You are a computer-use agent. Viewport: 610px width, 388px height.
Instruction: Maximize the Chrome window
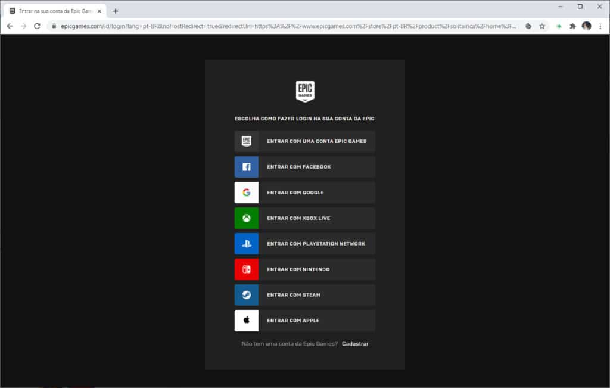pos(580,7)
